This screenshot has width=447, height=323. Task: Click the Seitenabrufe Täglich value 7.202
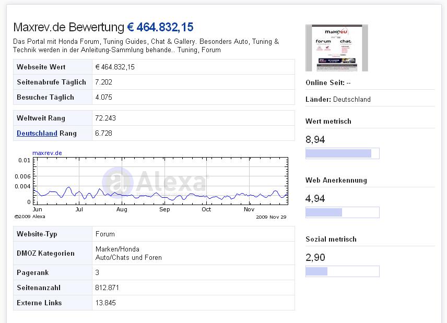[x=103, y=82]
